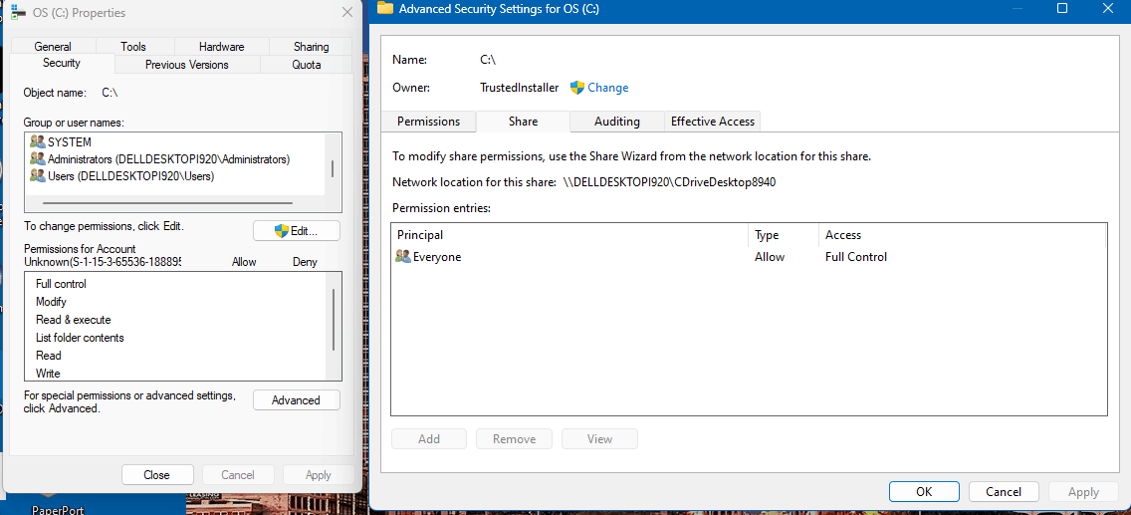The image size is (1131, 515).
Task: Click the PaperPort desktop icon
Action: (58, 505)
